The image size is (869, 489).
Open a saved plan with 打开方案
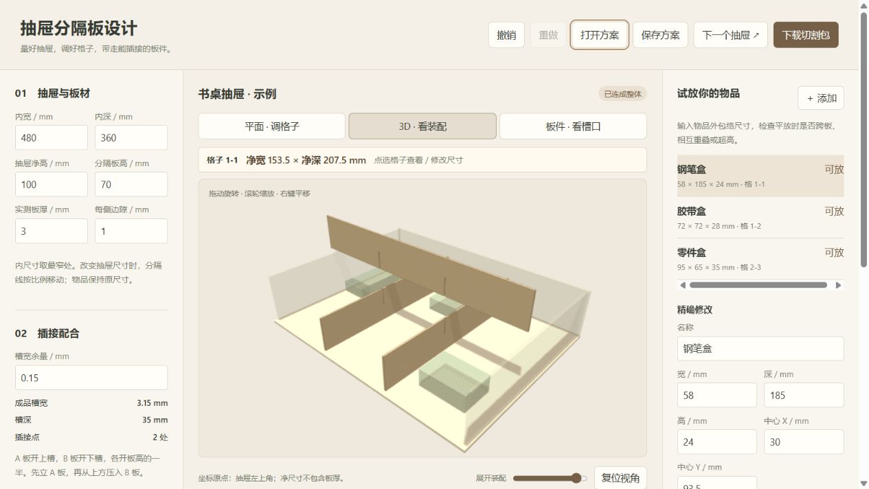(x=600, y=35)
